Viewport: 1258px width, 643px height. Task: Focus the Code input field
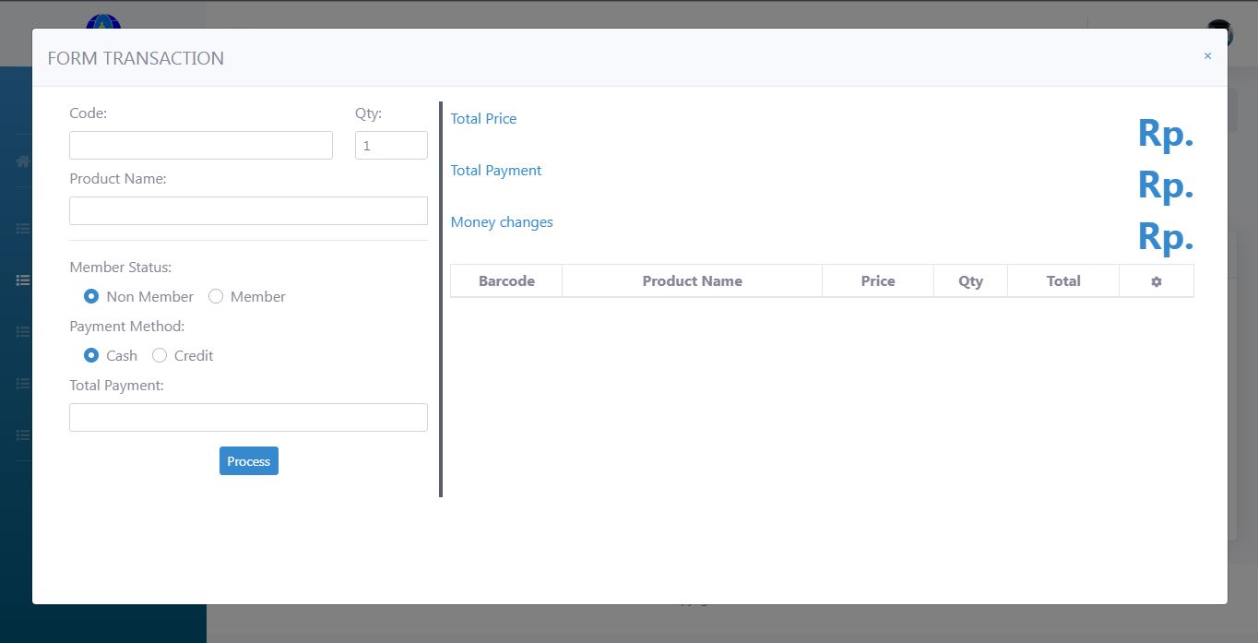(201, 146)
